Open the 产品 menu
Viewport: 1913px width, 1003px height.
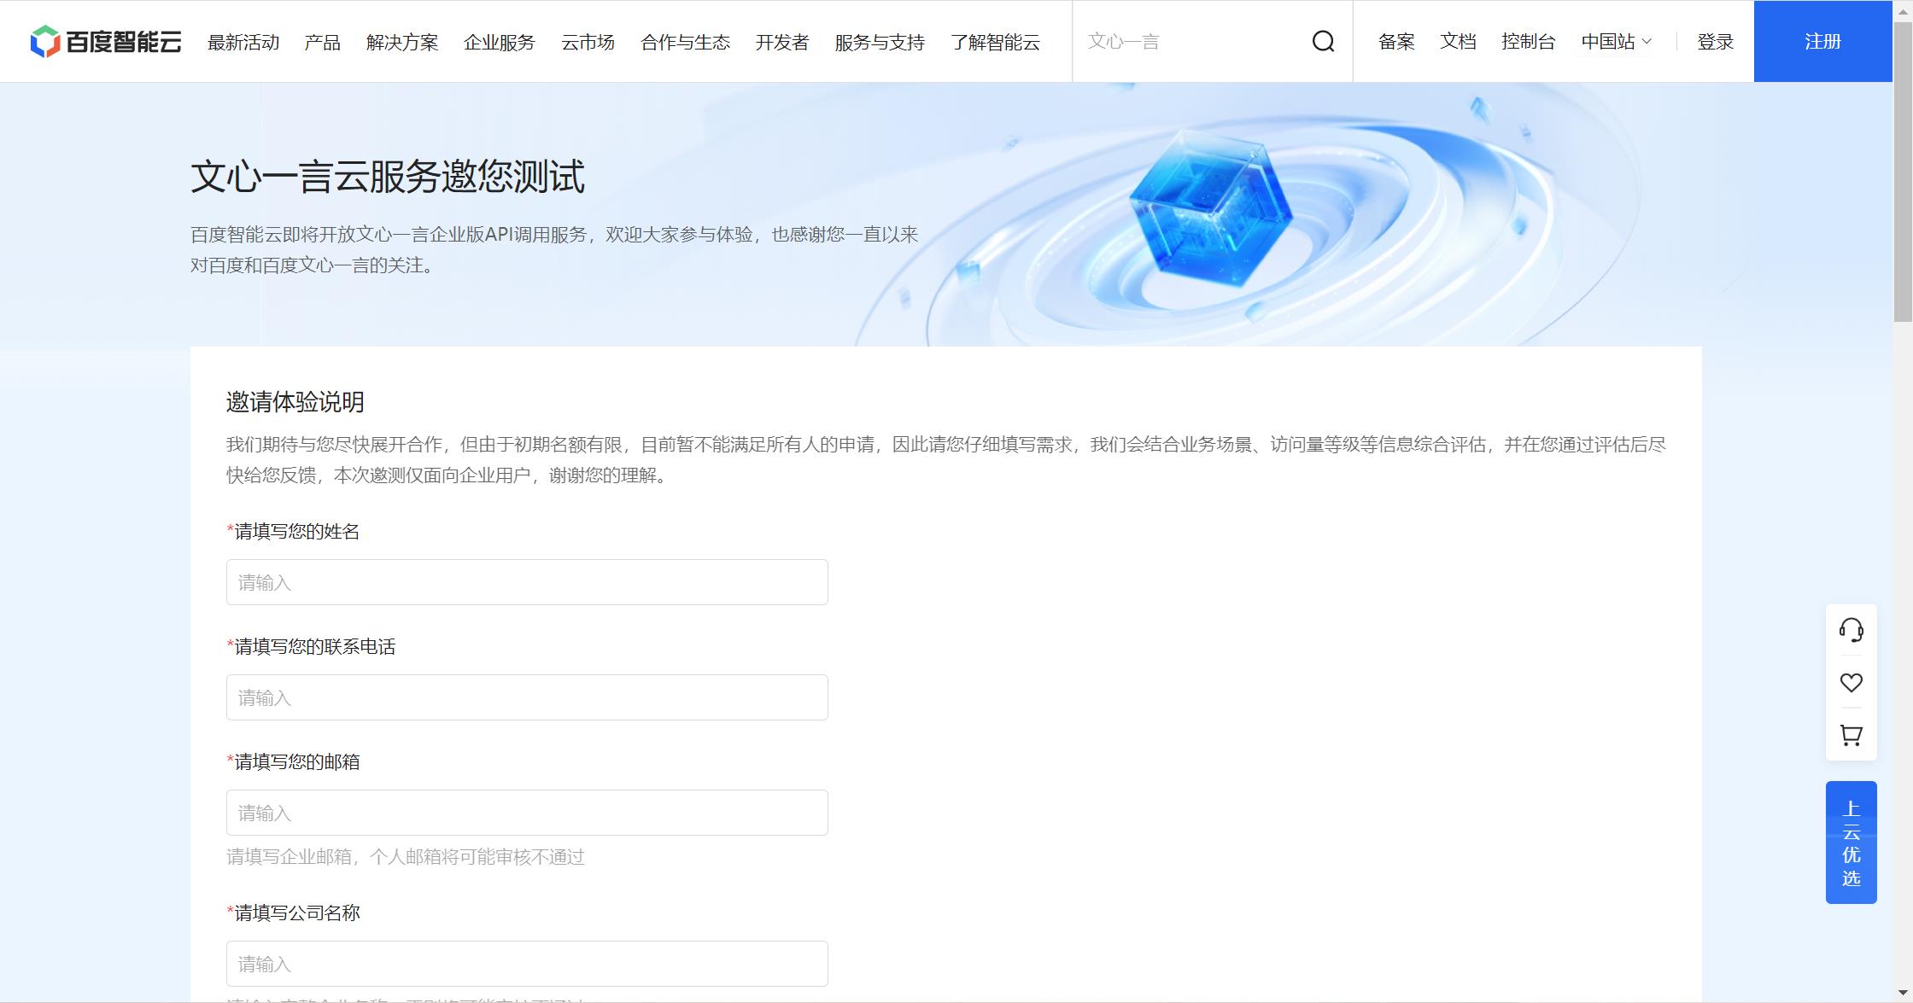322,42
